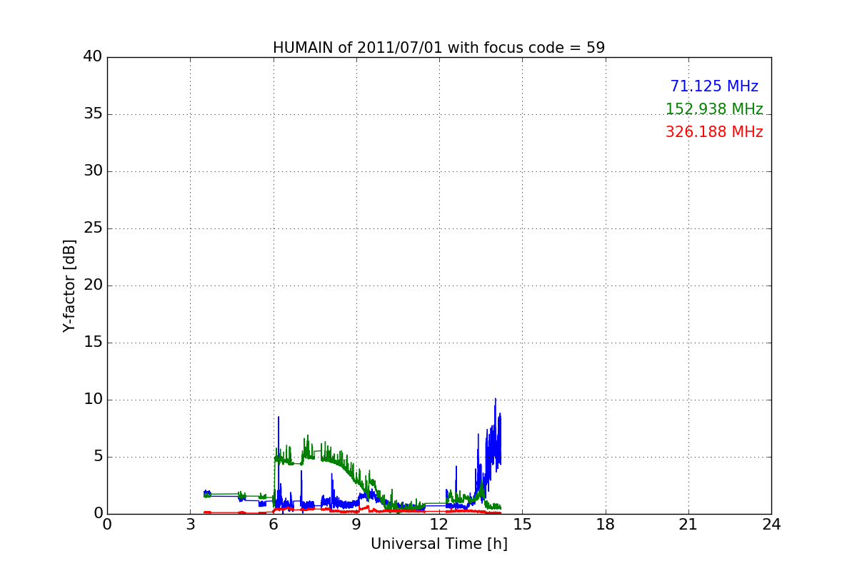The height and width of the screenshot is (571, 857).
Task: Click x-axis tick value 3
Action: pos(190,525)
